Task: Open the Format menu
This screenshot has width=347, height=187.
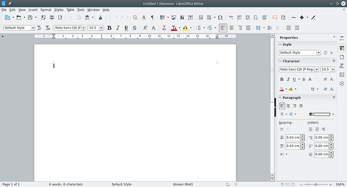Action: click(x=46, y=10)
